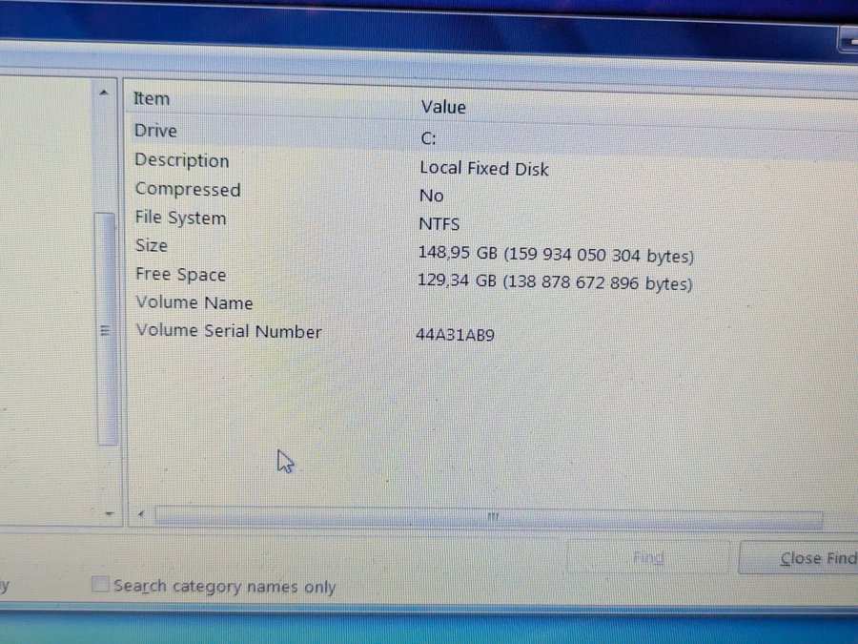Click the 44A31AB9 serial number value
Screen dimensions: 858x644
[455, 335]
